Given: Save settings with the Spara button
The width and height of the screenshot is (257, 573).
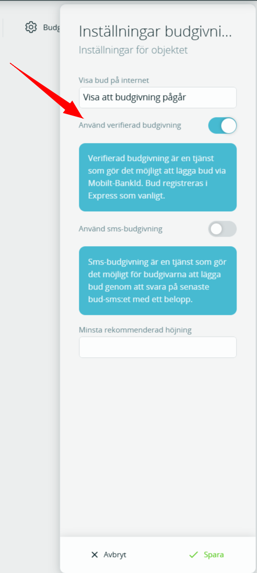Looking at the screenshot, I should (207, 555).
